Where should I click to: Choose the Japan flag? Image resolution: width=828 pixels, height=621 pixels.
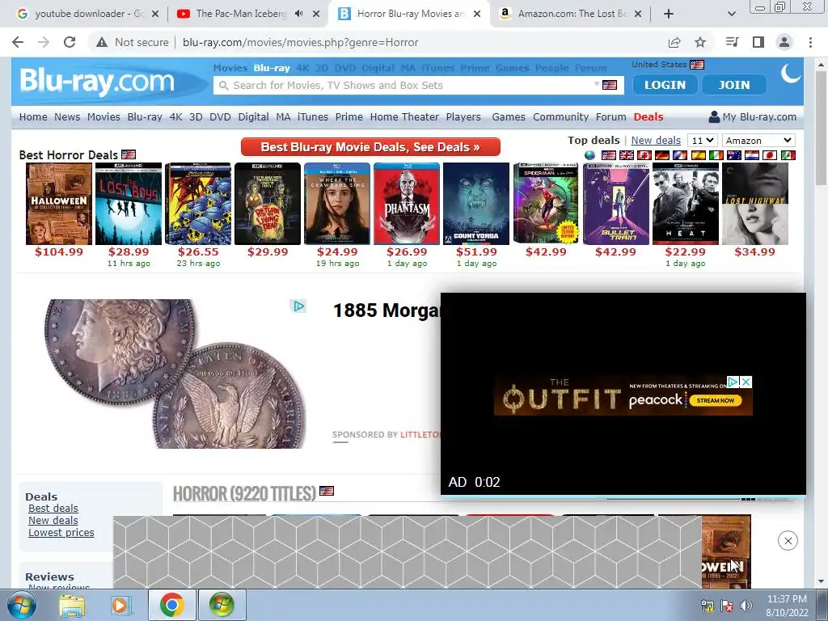tap(770, 155)
